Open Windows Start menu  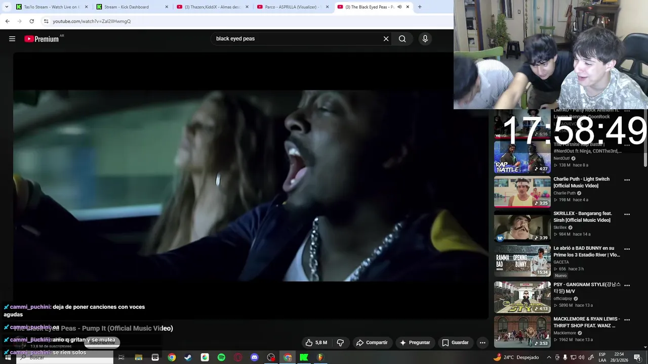click(x=8, y=357)
